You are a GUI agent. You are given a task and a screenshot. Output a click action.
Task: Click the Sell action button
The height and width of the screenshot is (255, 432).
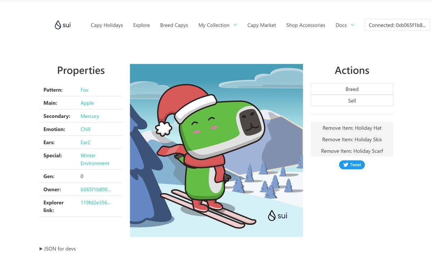point(352,101)
